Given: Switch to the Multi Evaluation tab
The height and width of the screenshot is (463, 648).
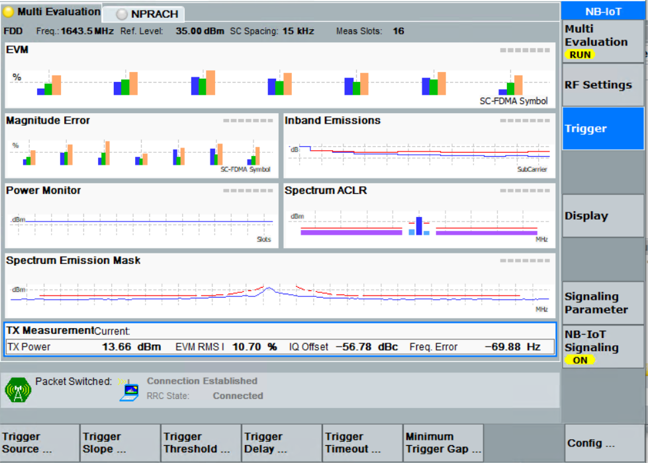Looking at the screenshot, I should [x=52, y=12].
